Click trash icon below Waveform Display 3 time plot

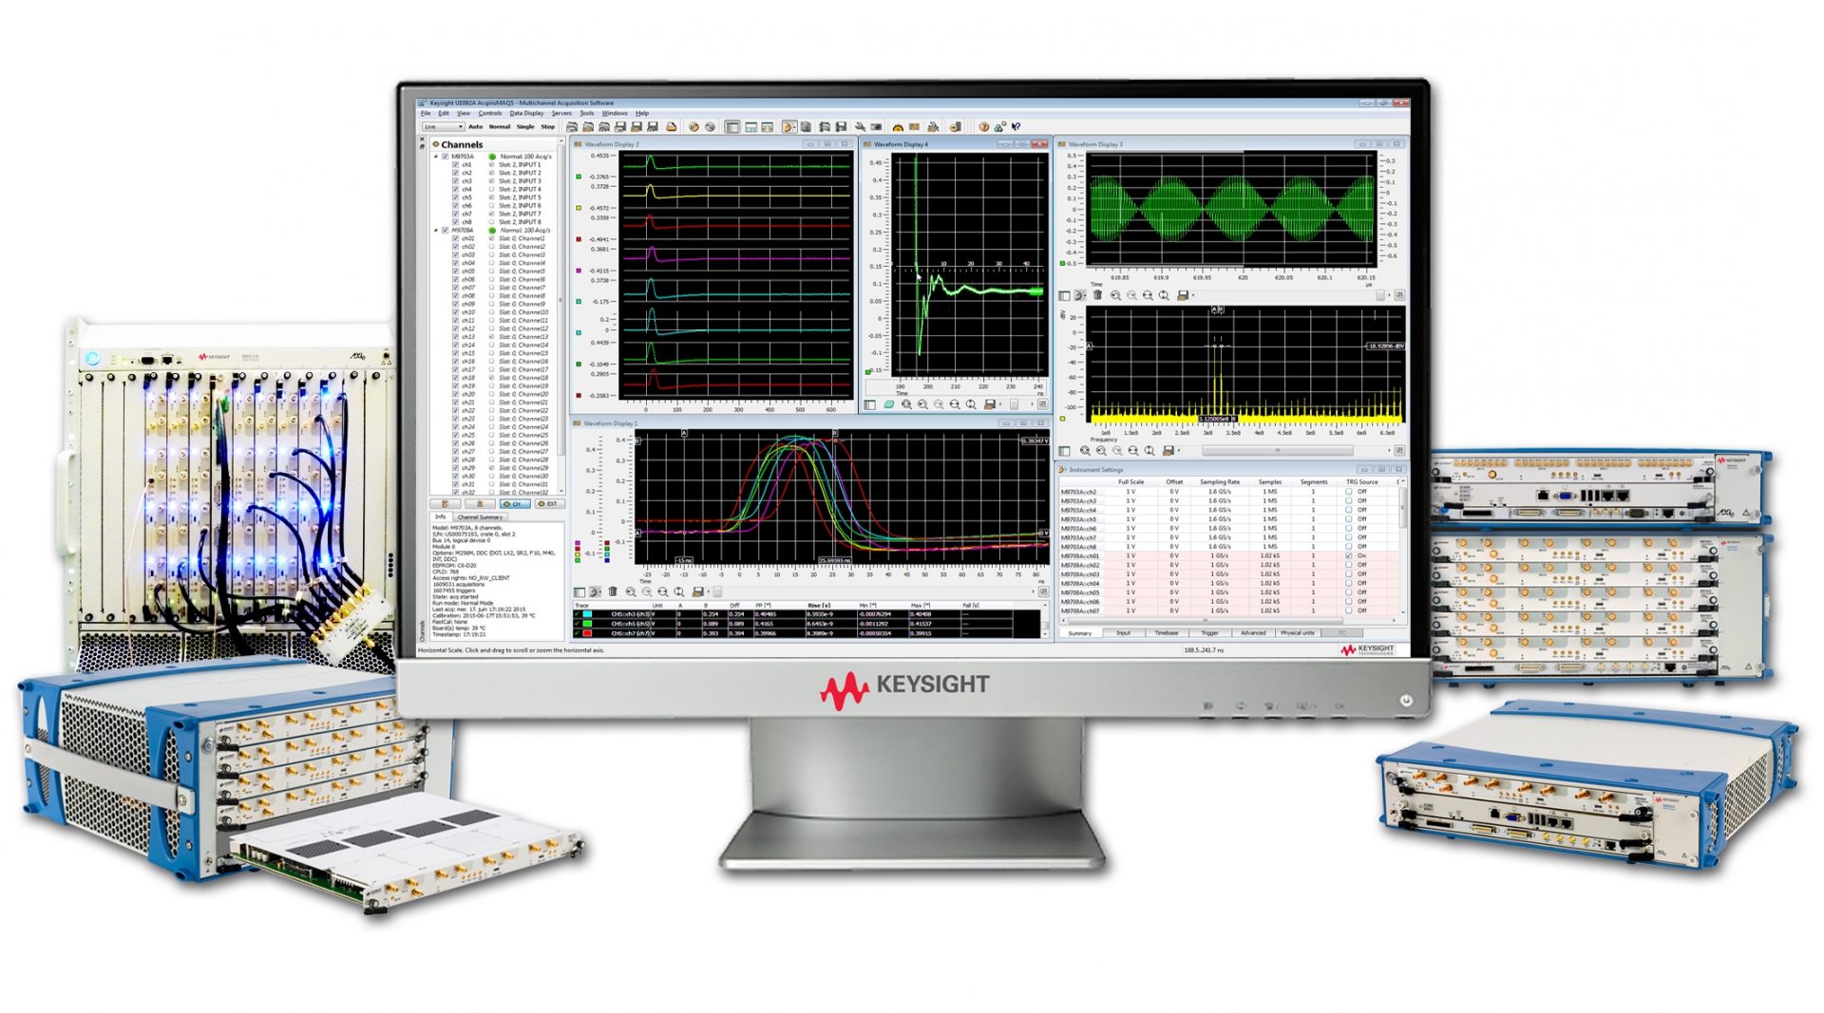[x=1097, y=295]
